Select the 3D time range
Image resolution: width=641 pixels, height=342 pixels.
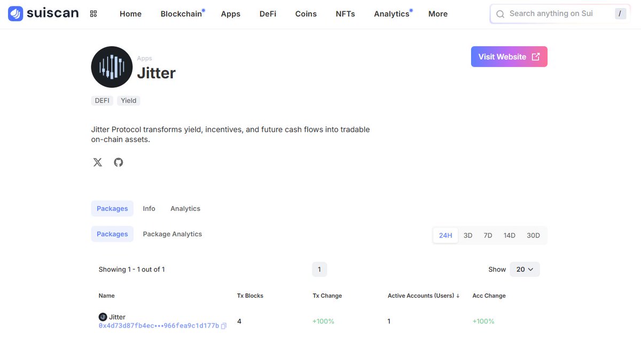pos(468,235)
